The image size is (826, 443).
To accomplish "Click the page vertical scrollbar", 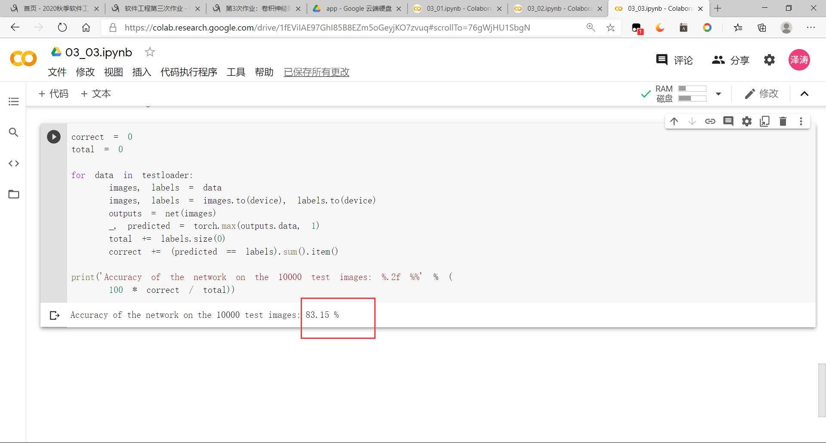I will pos(822,390).
